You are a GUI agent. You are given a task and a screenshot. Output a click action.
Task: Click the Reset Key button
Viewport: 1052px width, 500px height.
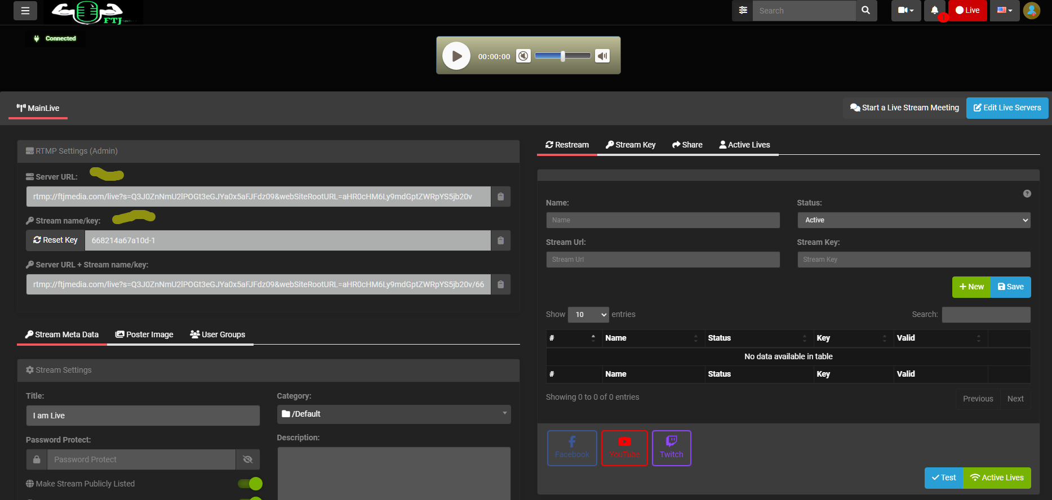(x=56, y=240)
